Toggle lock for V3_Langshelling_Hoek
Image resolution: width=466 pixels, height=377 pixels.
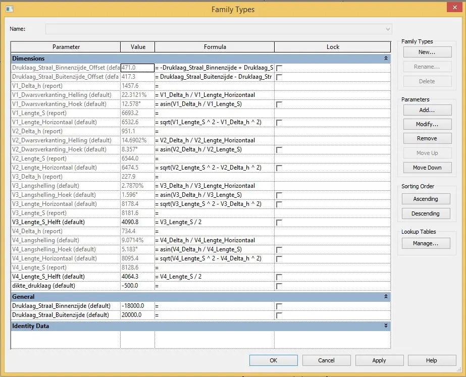pyautogui.click(x=279, y=195)
